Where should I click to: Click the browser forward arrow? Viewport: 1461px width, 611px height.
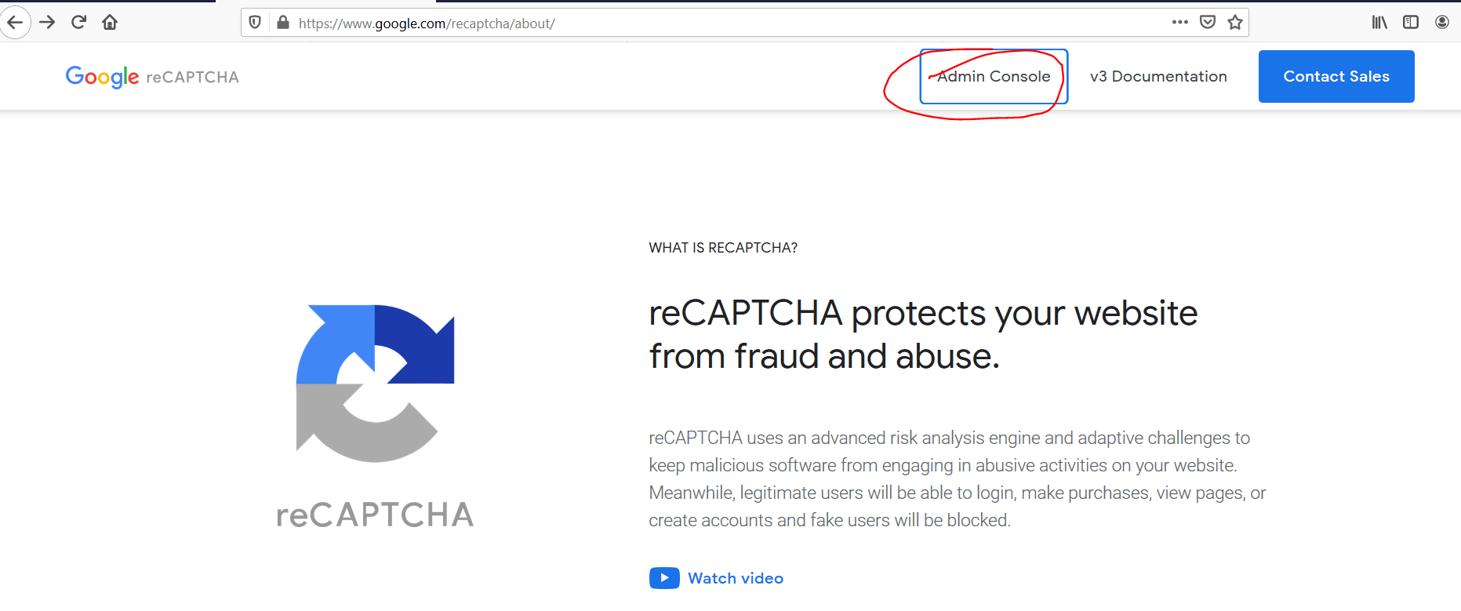click(x=47, y=22)
